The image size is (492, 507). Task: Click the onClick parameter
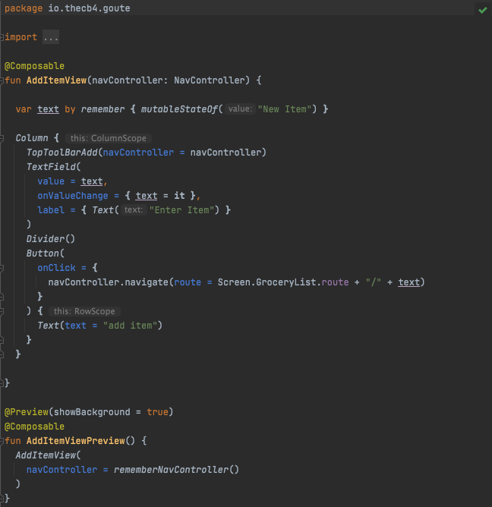click(56, 268)
